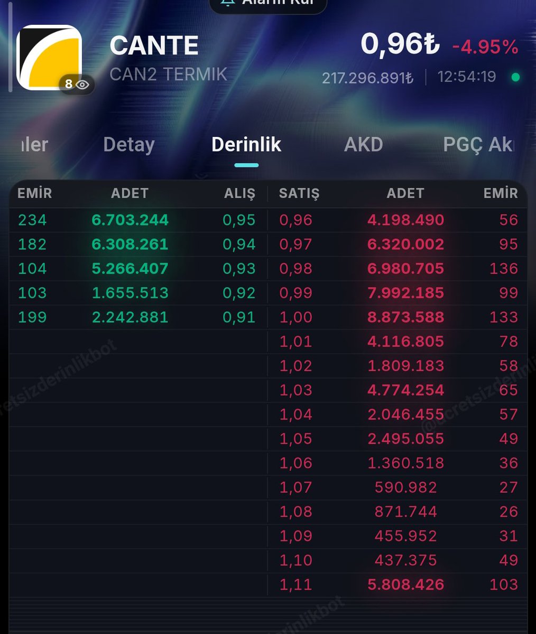Select buy quantity 6.308.261
The height and width of the screenshot is (634, 536).
(x=130, y=244)
